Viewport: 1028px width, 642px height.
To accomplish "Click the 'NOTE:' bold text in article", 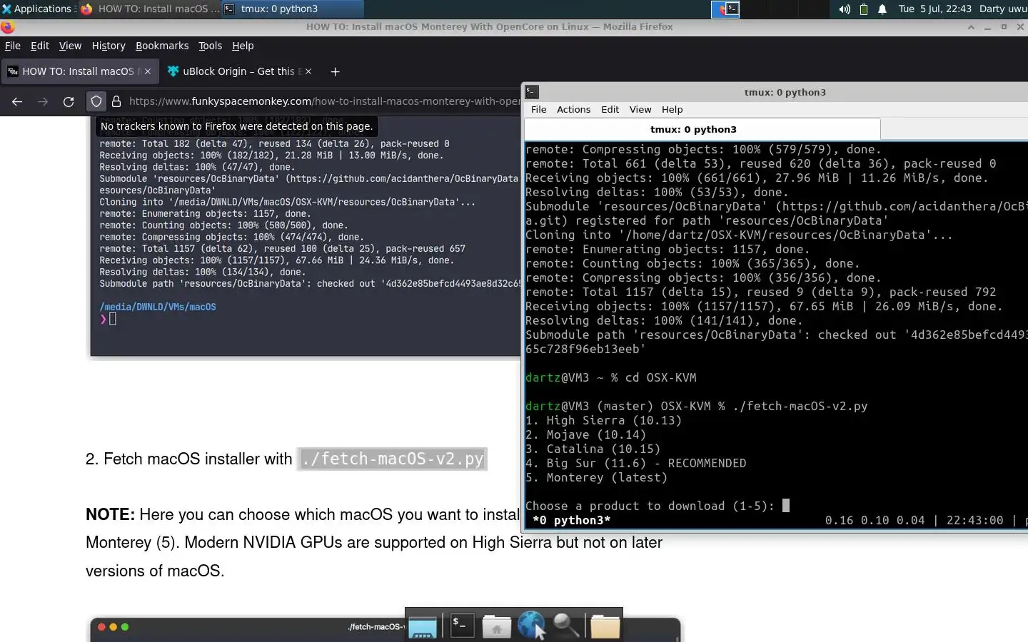I will pos(110,514).
